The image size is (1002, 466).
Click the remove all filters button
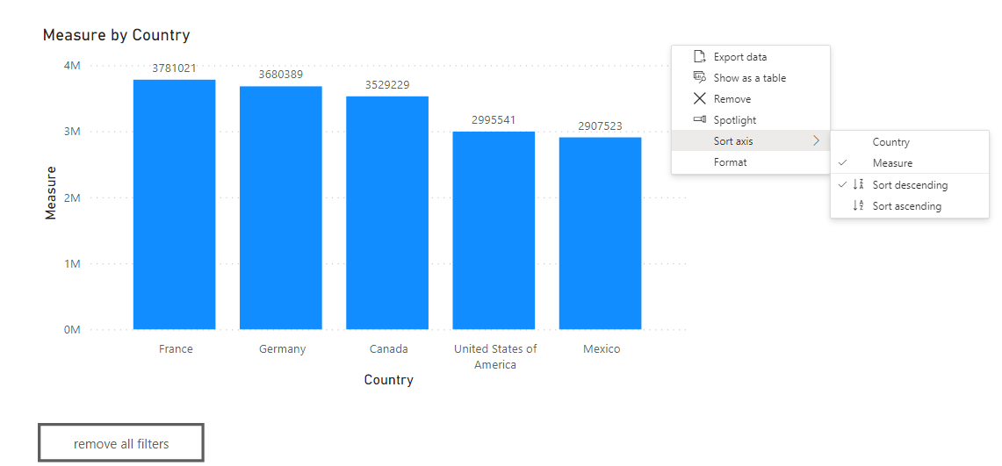pos(121,443)
